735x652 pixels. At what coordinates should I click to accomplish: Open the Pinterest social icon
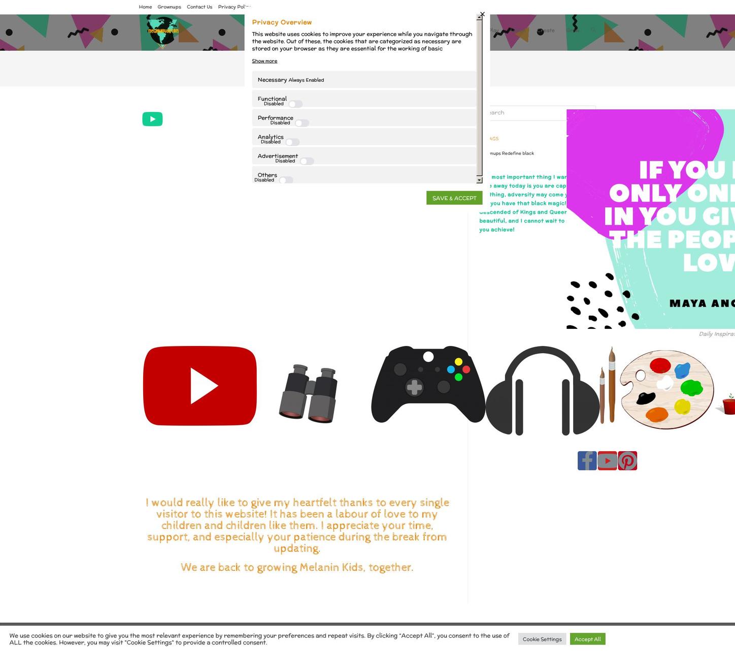pyautogui.click(x=627, y=461)
